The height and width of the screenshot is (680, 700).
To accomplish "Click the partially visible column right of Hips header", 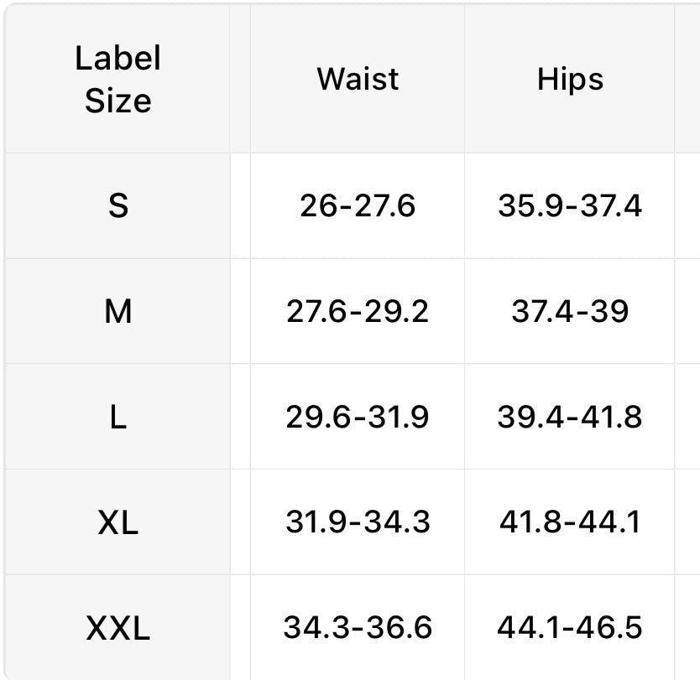I will [x=688, y=80].
